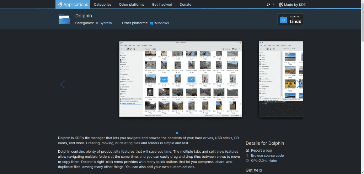Go to the Get Involved page
The height and width of the screenshot is (174, 364).
(162, 5)
